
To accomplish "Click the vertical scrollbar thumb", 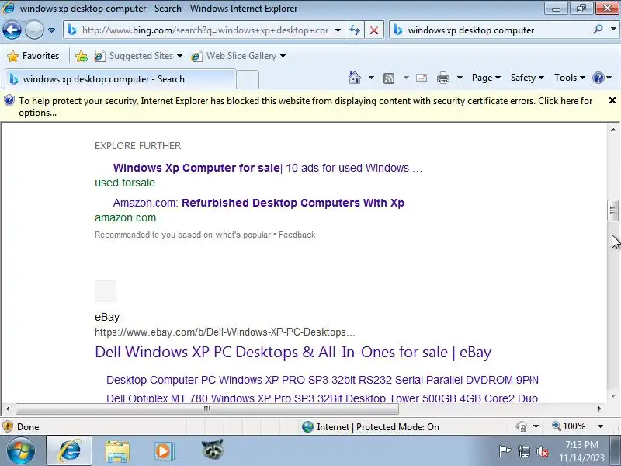I will (x=612, y=210).
